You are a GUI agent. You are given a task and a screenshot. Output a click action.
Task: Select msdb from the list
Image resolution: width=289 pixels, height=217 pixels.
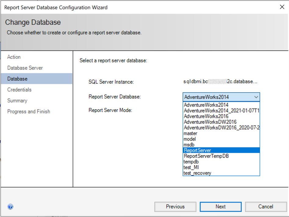(x=189, y=145)
